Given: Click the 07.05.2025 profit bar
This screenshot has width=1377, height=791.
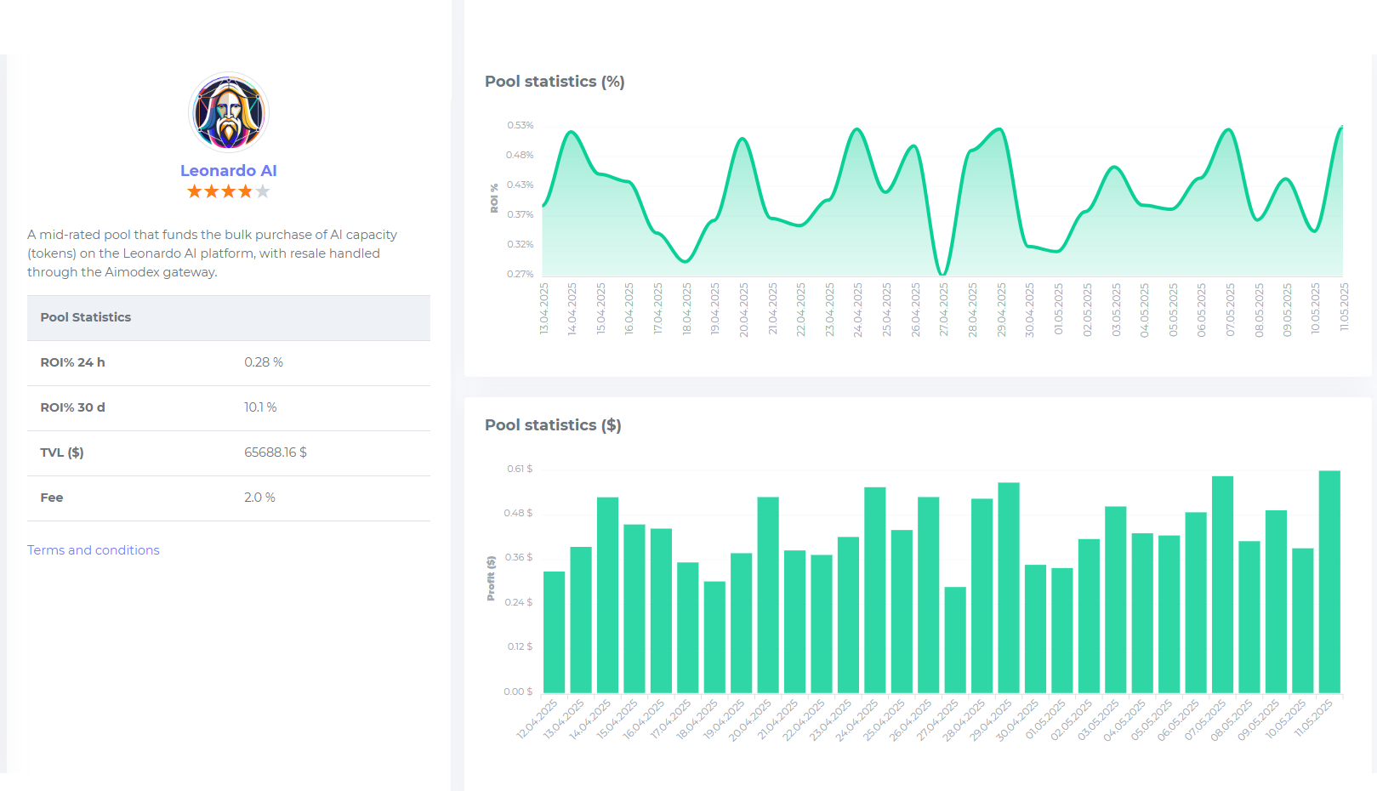Looking at the screenshot, I should [x=1222, y=584].
